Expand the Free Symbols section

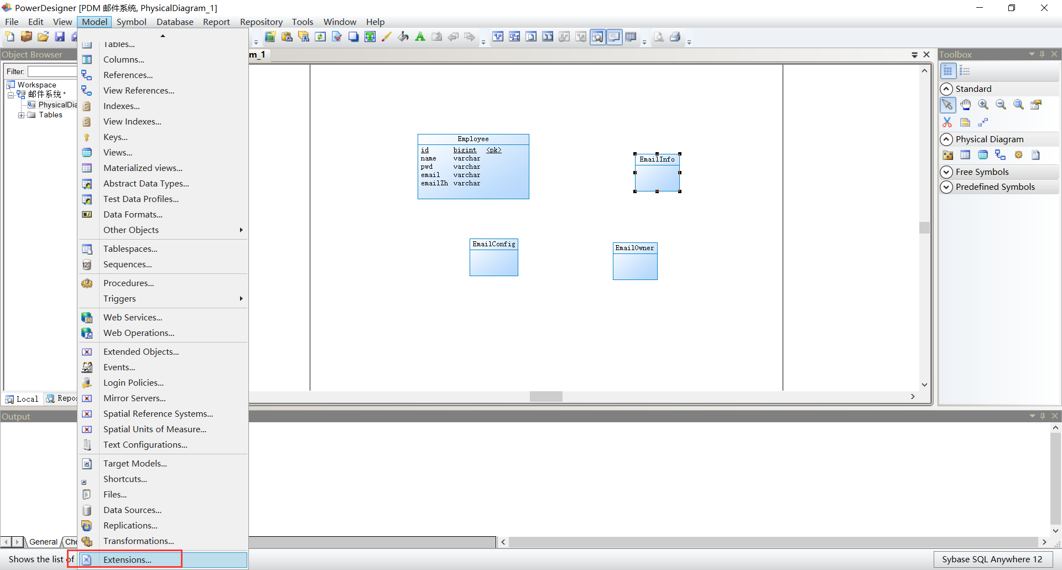pos(946,172)
